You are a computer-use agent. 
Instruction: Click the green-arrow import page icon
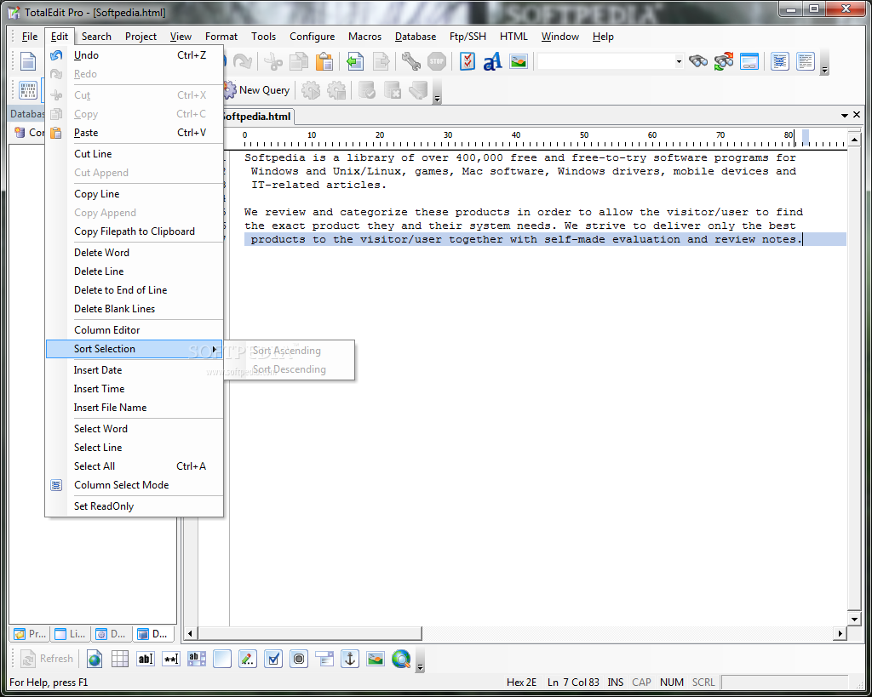coord(355,61)
